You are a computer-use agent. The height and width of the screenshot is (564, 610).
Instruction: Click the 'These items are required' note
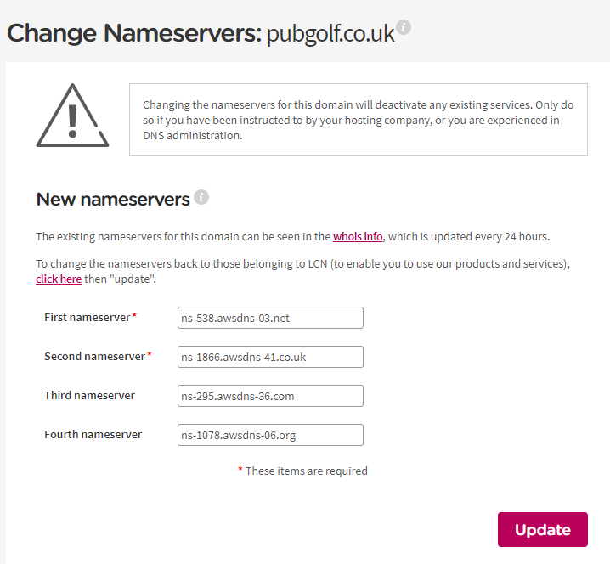click(x=306, y=471)
